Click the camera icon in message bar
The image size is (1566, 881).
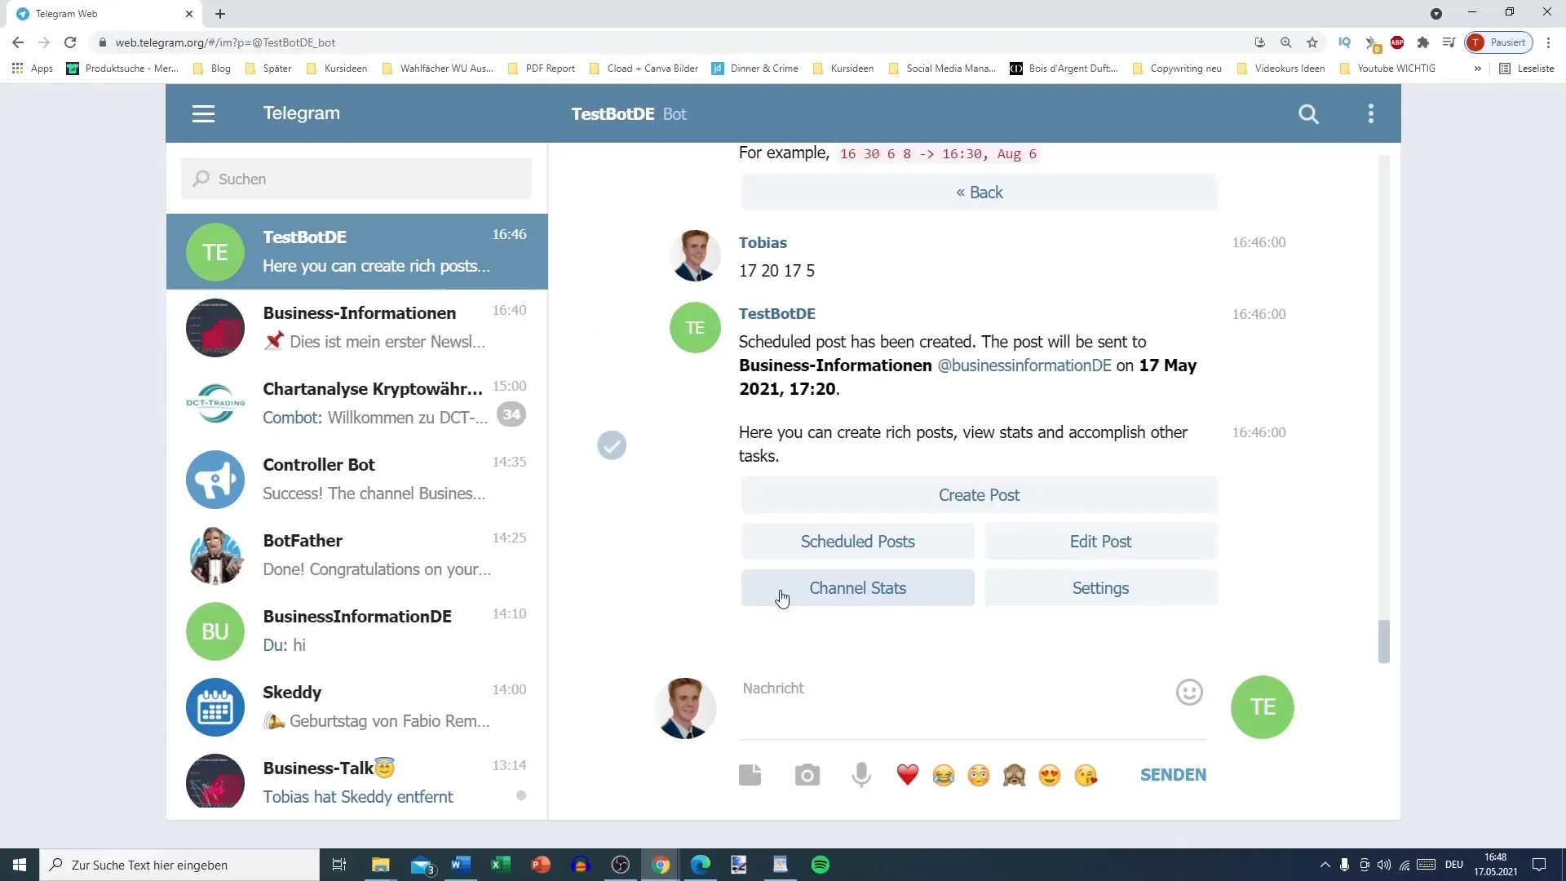tap(807, 774)
